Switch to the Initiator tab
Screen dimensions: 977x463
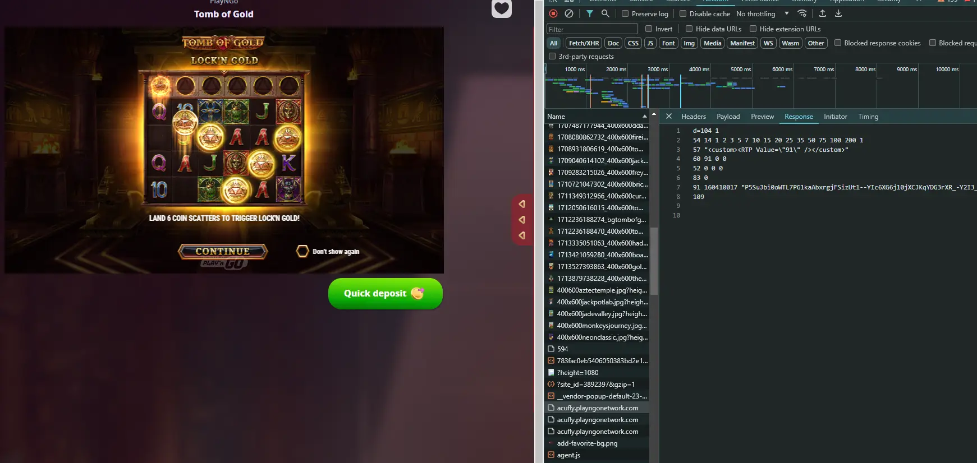coord(835,117)
